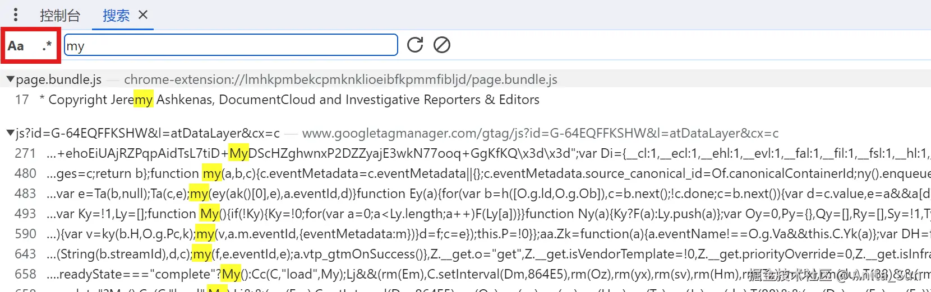Toggle match case (Aa) option
The width and height of the screenshot is (931, 292).
pyautogui.click(x=16, y=46)
